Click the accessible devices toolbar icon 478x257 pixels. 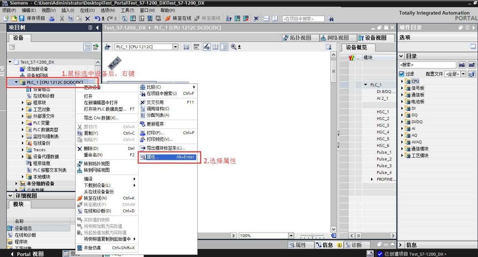pyautogui.click(x=229, y=19)
